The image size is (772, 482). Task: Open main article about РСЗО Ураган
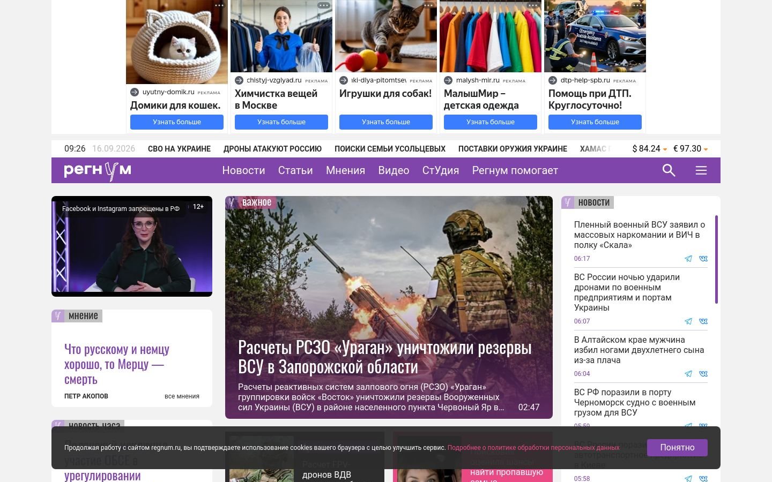[x=385, y=357]
